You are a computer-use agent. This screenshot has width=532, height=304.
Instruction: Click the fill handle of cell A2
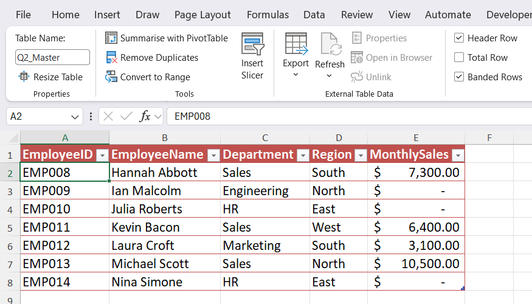pos(109,181)
